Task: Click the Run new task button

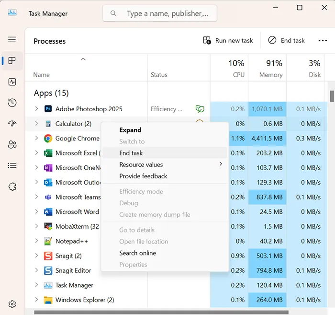Action: 228,41
